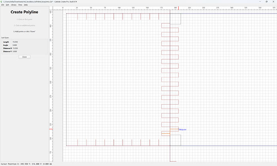Viewport: 277px width, 166px height.
Task: Open the View menu
Action: (x=20, y=5)
